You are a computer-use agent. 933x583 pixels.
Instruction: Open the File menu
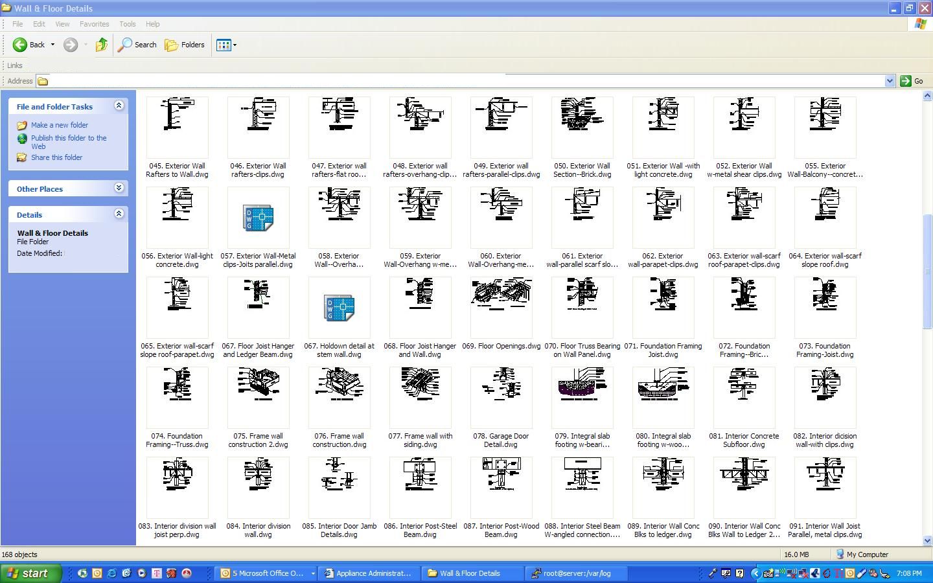click(17, 24)
